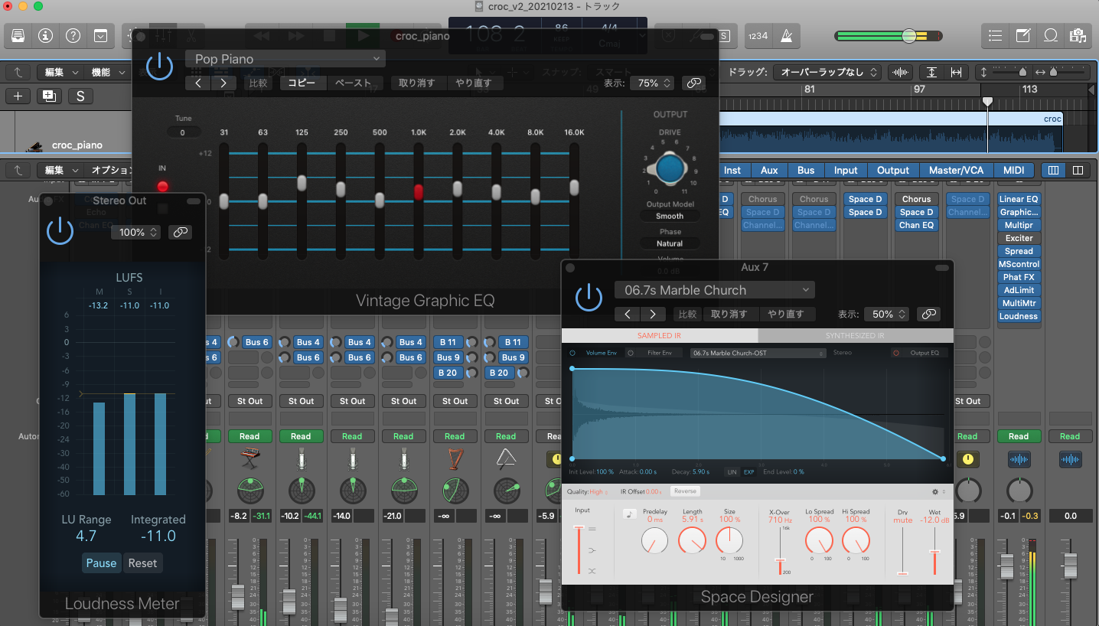The image size is (1099, 626).
Task: Enable the Volume Env toggle
Action: click(572, 353)
